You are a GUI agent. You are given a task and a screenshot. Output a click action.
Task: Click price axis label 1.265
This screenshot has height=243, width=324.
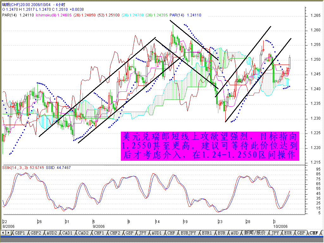[x=315, y=16]
